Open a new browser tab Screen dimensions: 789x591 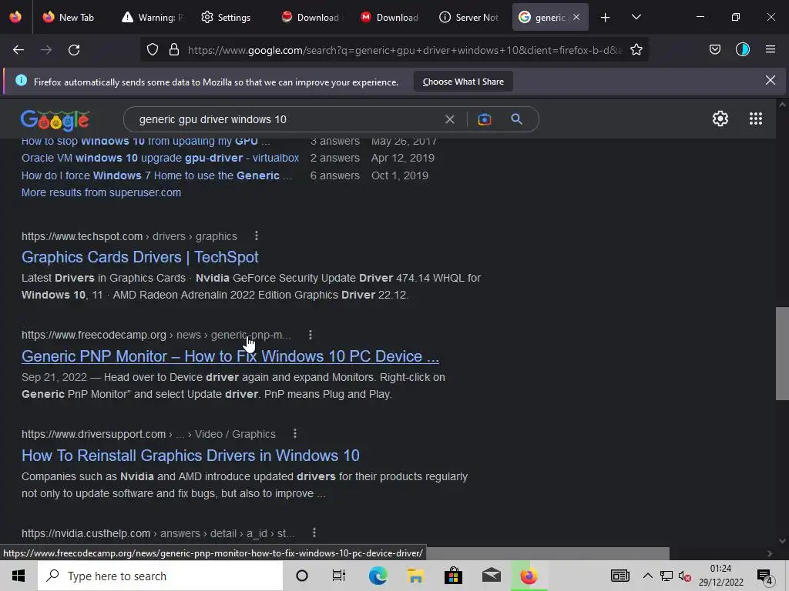click(605, 18)
